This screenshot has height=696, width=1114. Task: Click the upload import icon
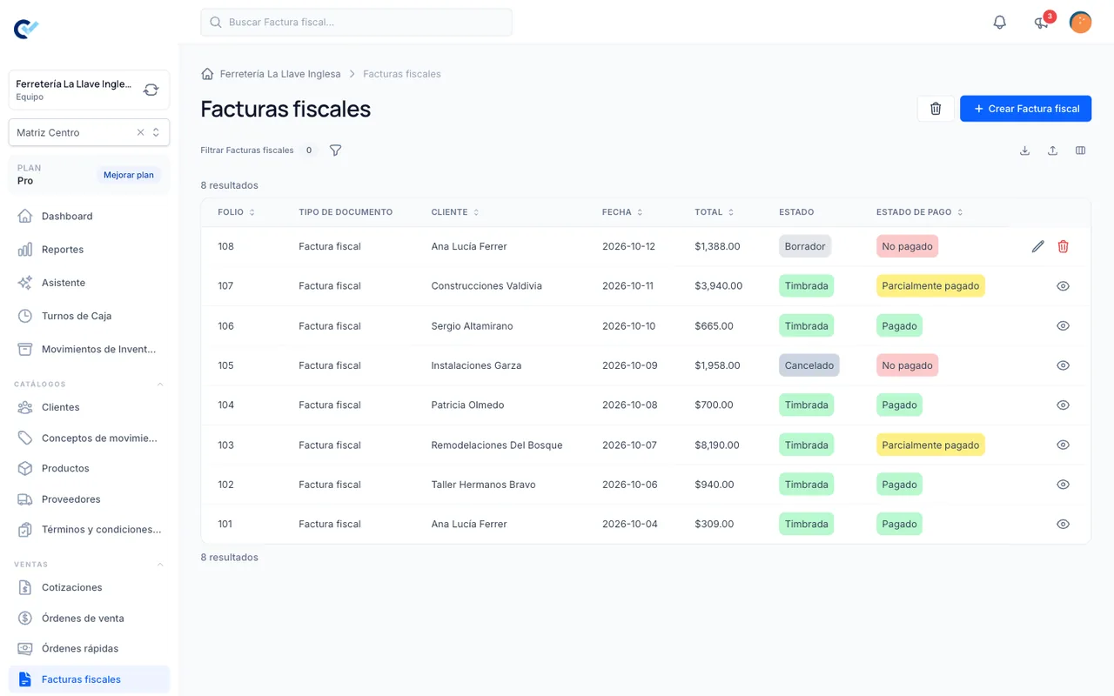tap(1052, 151)
